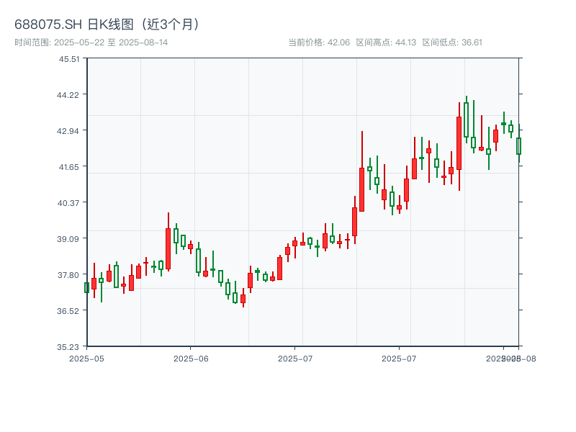
Task: Click the period high label 区间高点: 44.13
Action: (386, 42)
